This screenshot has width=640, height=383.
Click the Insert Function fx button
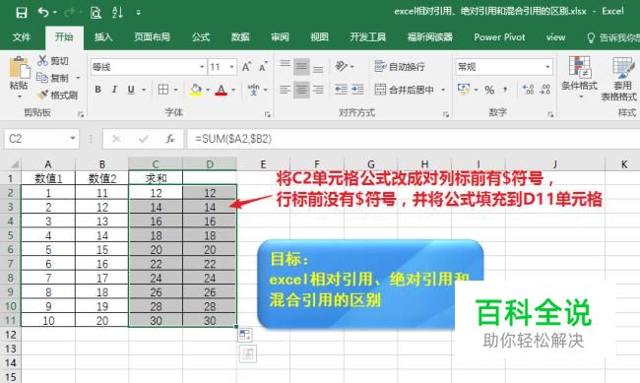[170, 139]
